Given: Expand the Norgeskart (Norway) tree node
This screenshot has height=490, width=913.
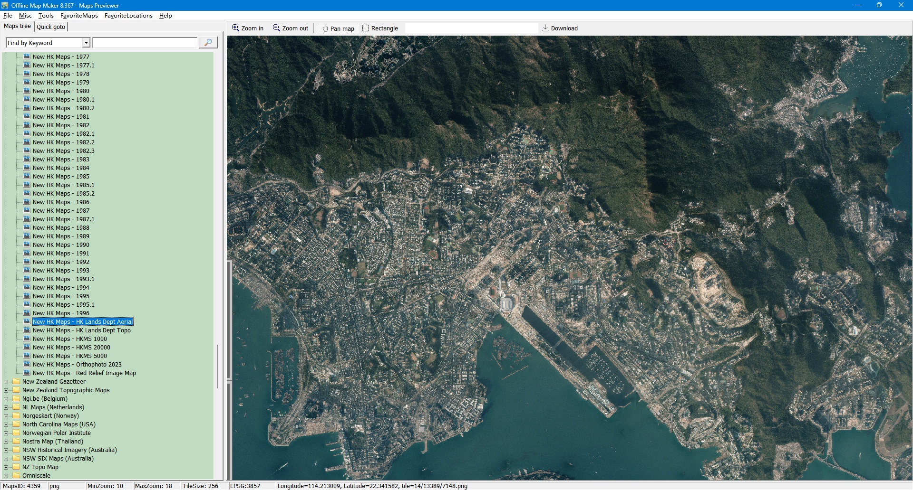Looking at the screenshot, I should pyautogui.click(x=6, y=416).
